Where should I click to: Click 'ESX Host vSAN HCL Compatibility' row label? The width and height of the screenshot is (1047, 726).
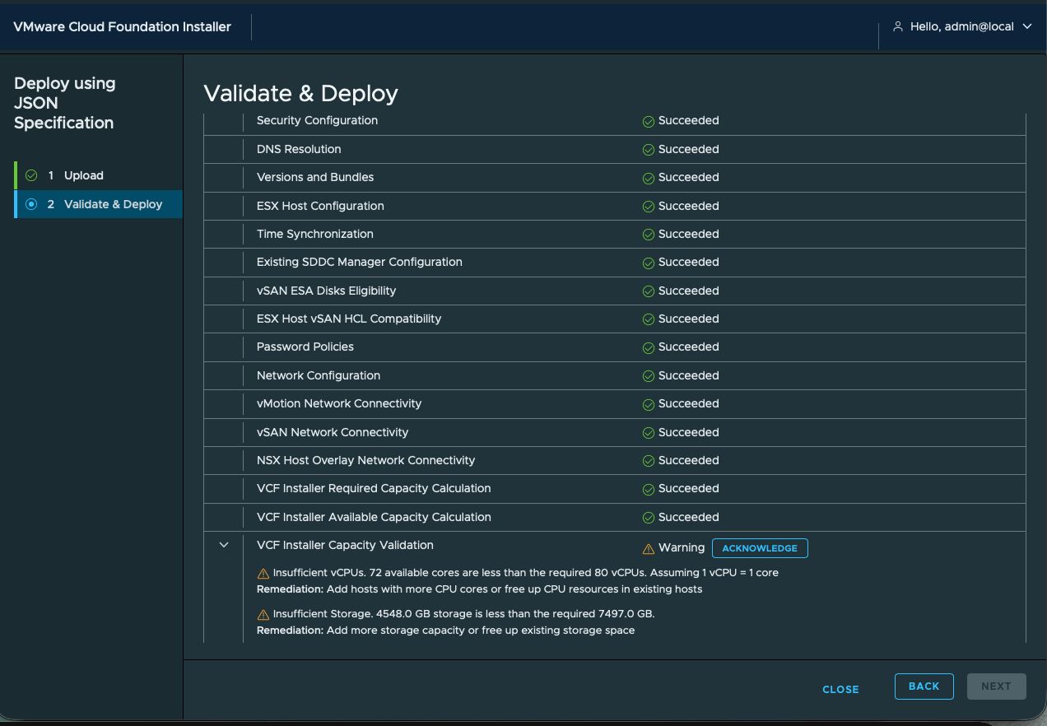pyautogui.click(x=349, y=319)
